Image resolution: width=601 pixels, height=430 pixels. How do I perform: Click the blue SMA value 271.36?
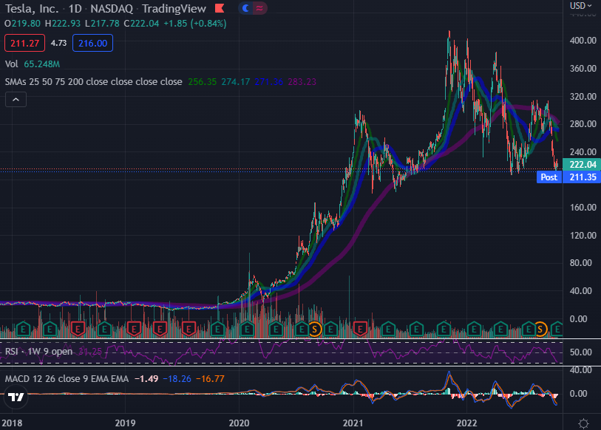(x=268, y=81)
